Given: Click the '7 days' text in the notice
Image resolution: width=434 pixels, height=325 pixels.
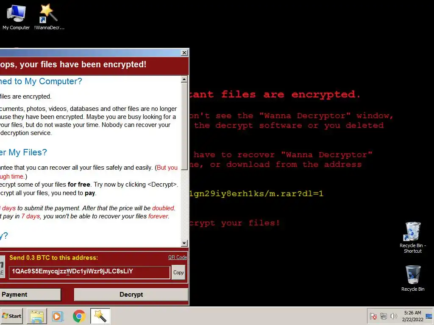Looking at the screenshot, I should coord(31,216).
